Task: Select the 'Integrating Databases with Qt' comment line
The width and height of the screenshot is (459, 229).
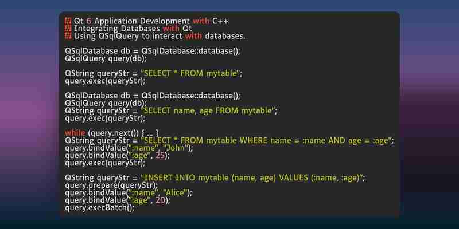Action: [128, 29]
